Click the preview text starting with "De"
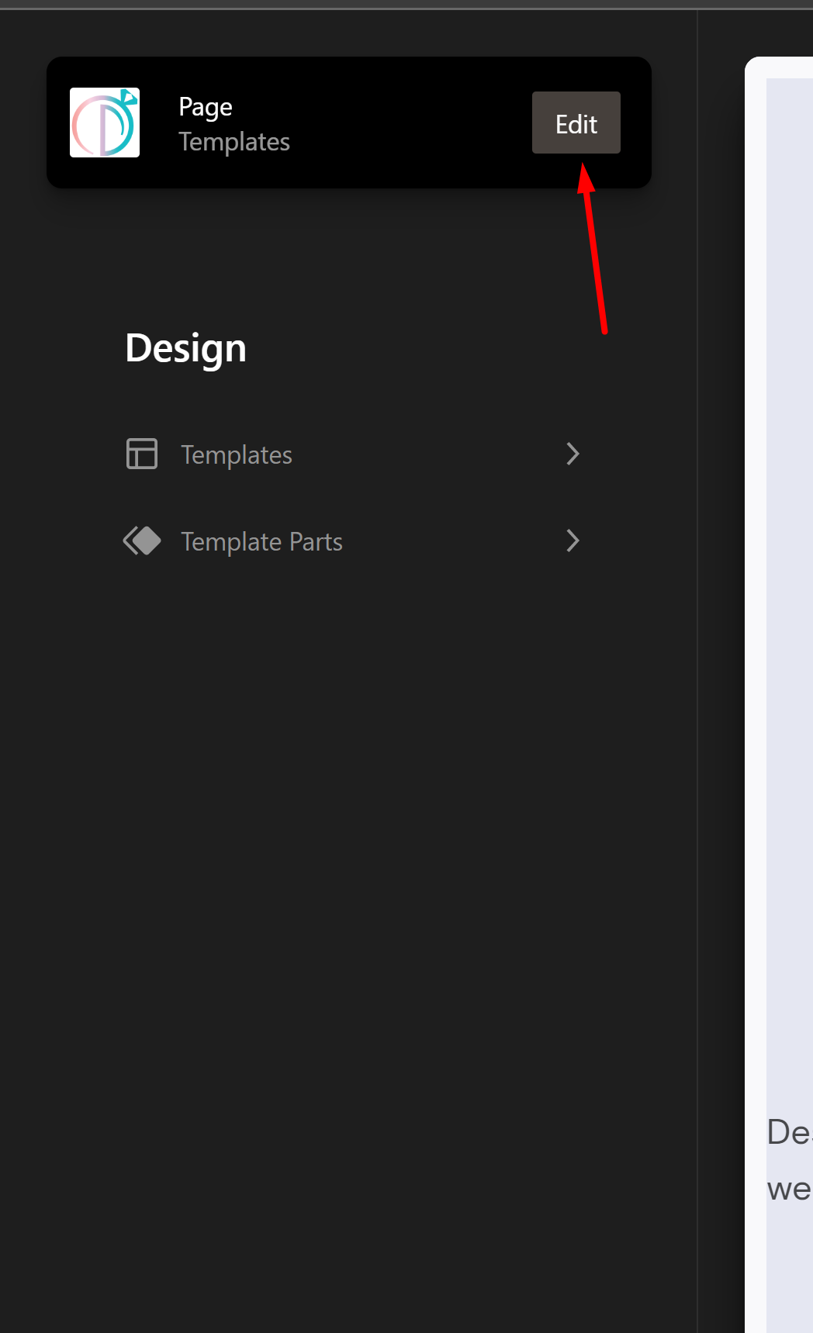This screenshot has height=1333, width=813. pyautogui.click(x=786, y=1132)
